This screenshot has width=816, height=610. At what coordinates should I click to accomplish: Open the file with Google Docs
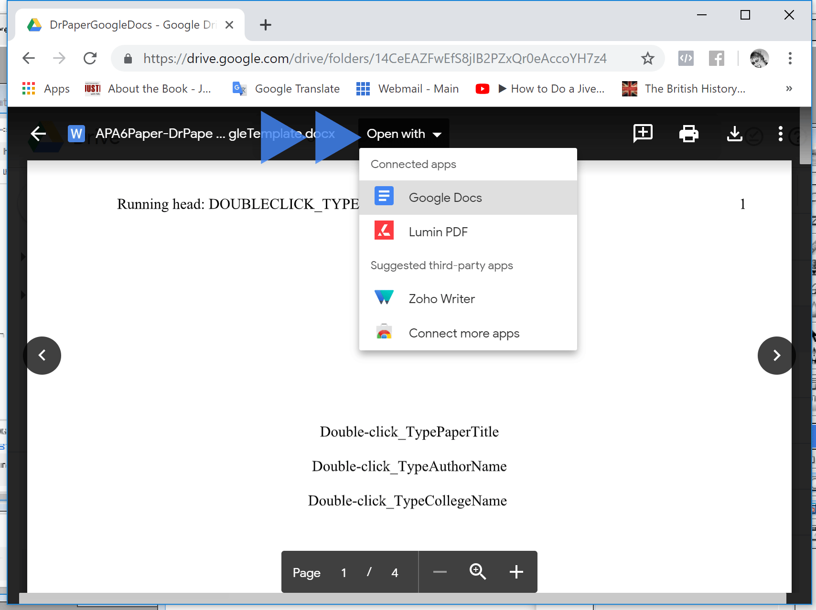pos(445,197)
